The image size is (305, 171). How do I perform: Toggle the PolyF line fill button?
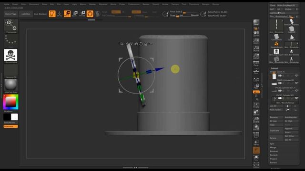pos(256,135)
